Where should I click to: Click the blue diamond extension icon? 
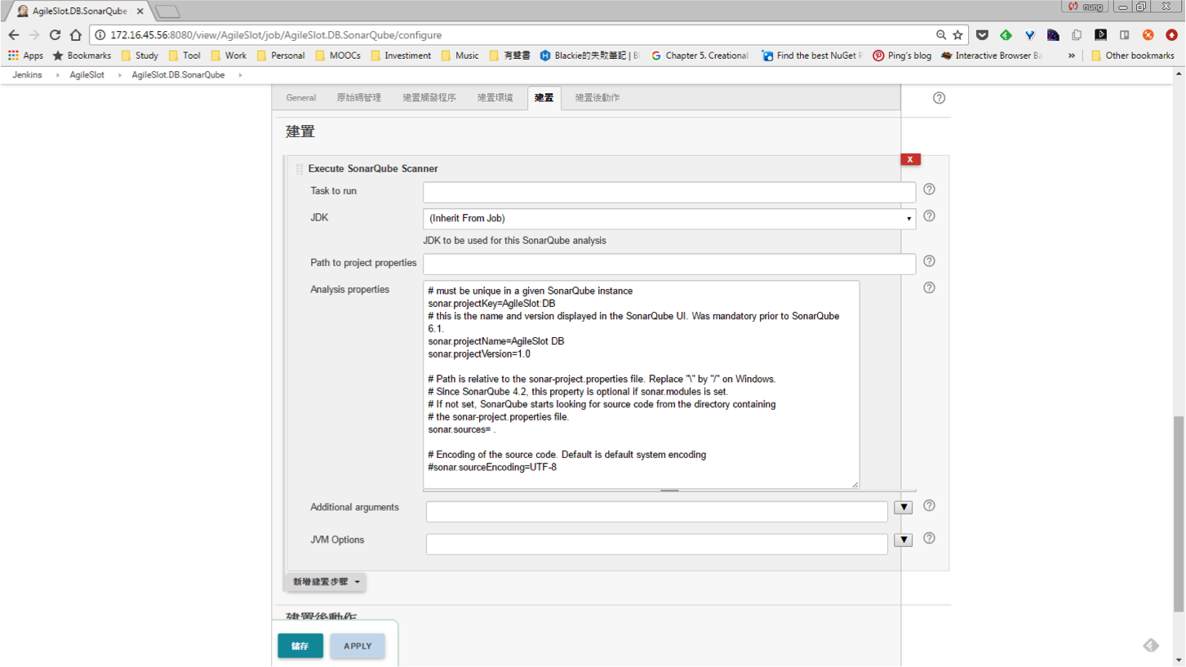tap(1029, 35)
